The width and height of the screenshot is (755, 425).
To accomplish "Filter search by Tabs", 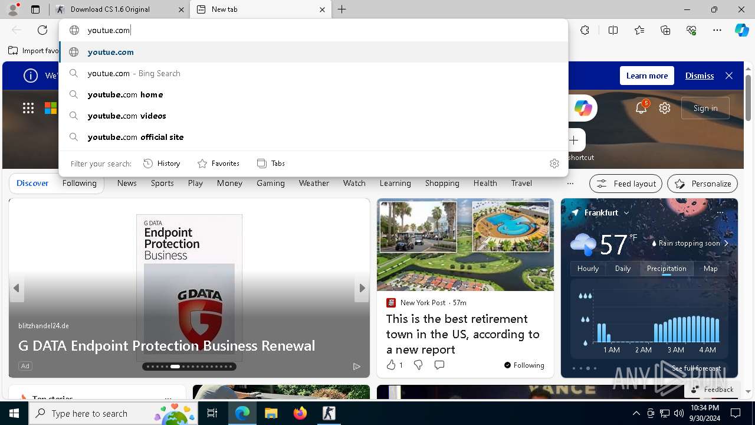I will click(x=271, y=164).
